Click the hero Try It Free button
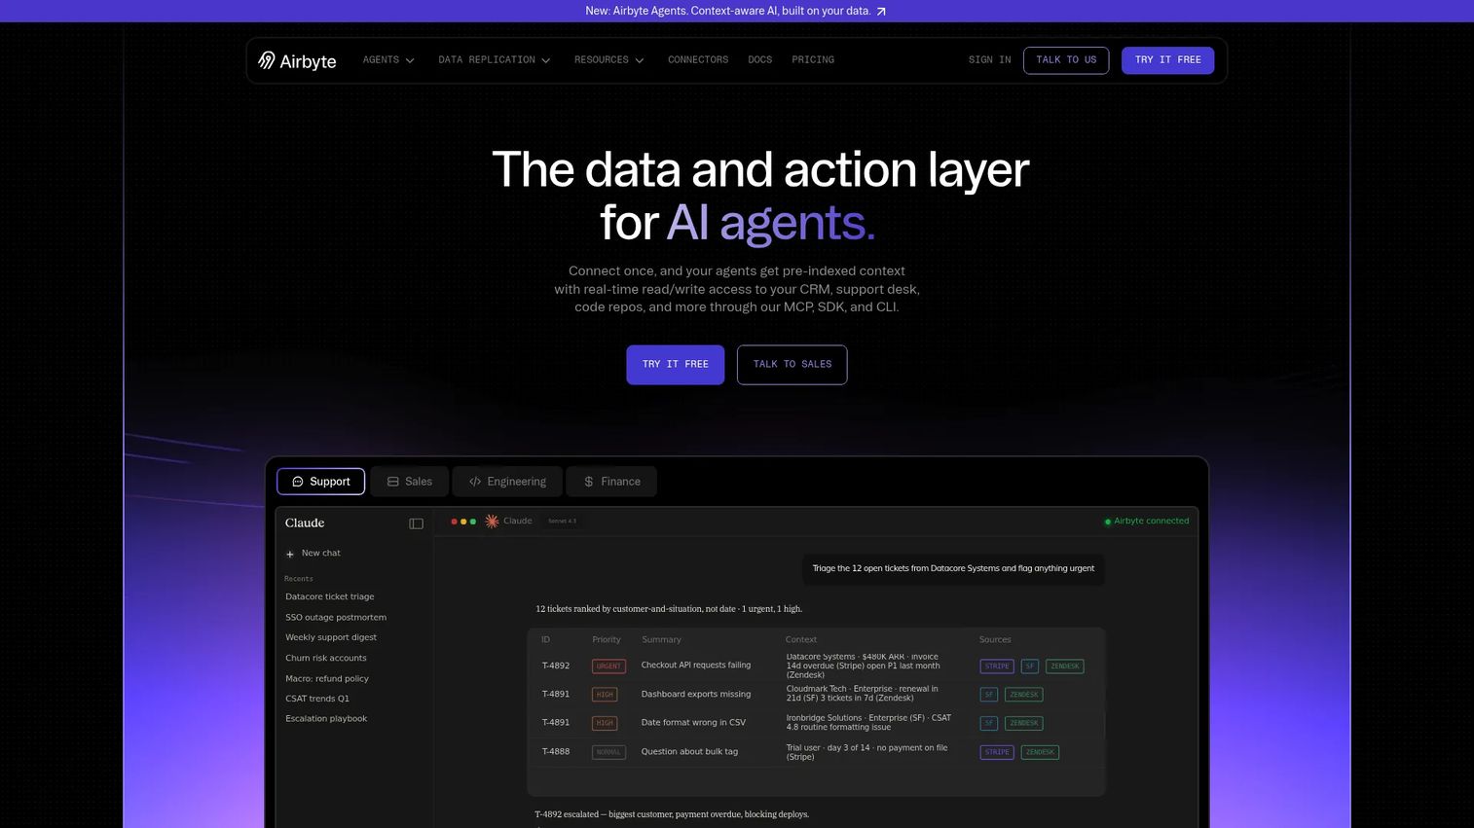 pyautogui.click(x=676, y=365)
